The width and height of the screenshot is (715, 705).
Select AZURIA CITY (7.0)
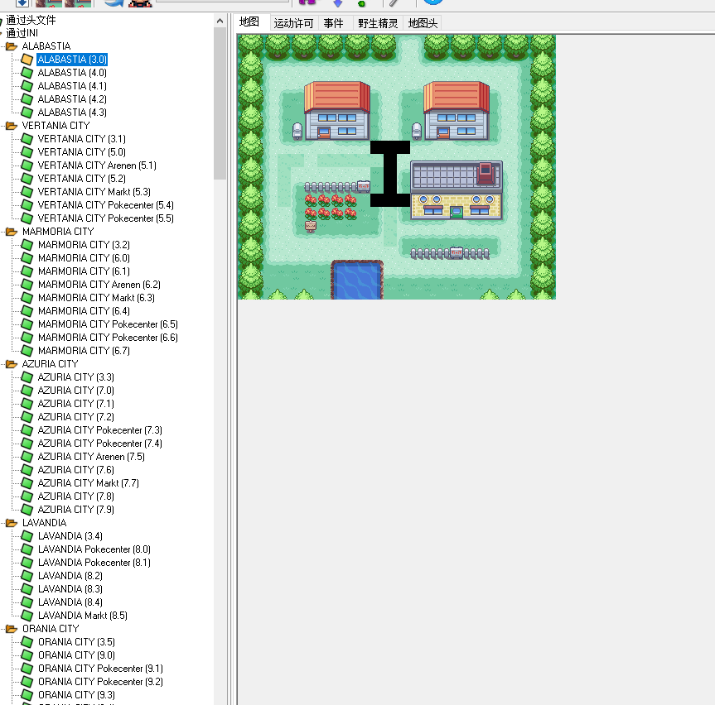[75, 391]
